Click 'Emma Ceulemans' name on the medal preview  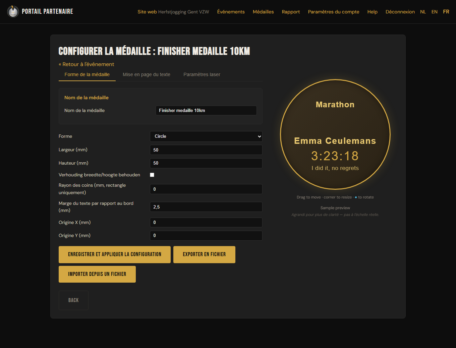click(x=335, y=141)
